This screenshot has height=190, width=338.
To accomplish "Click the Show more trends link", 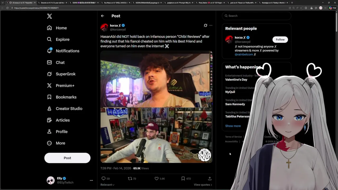I will pyautogui.click(x=233, y=126).
